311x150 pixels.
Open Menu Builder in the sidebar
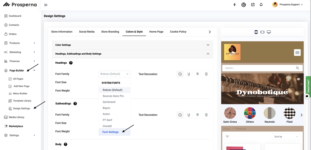click(x=20, y=93)
